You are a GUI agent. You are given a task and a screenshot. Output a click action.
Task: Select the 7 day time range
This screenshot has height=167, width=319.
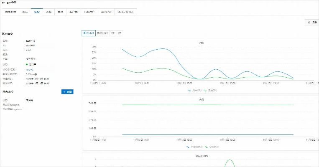(120, 33)
